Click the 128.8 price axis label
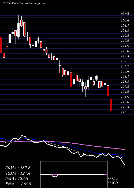 [x=125, y=82]
